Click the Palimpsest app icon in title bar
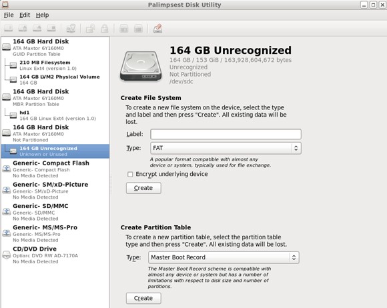Image resolution: width=387 pixels, height=308 pixels. tap(5, 5)
